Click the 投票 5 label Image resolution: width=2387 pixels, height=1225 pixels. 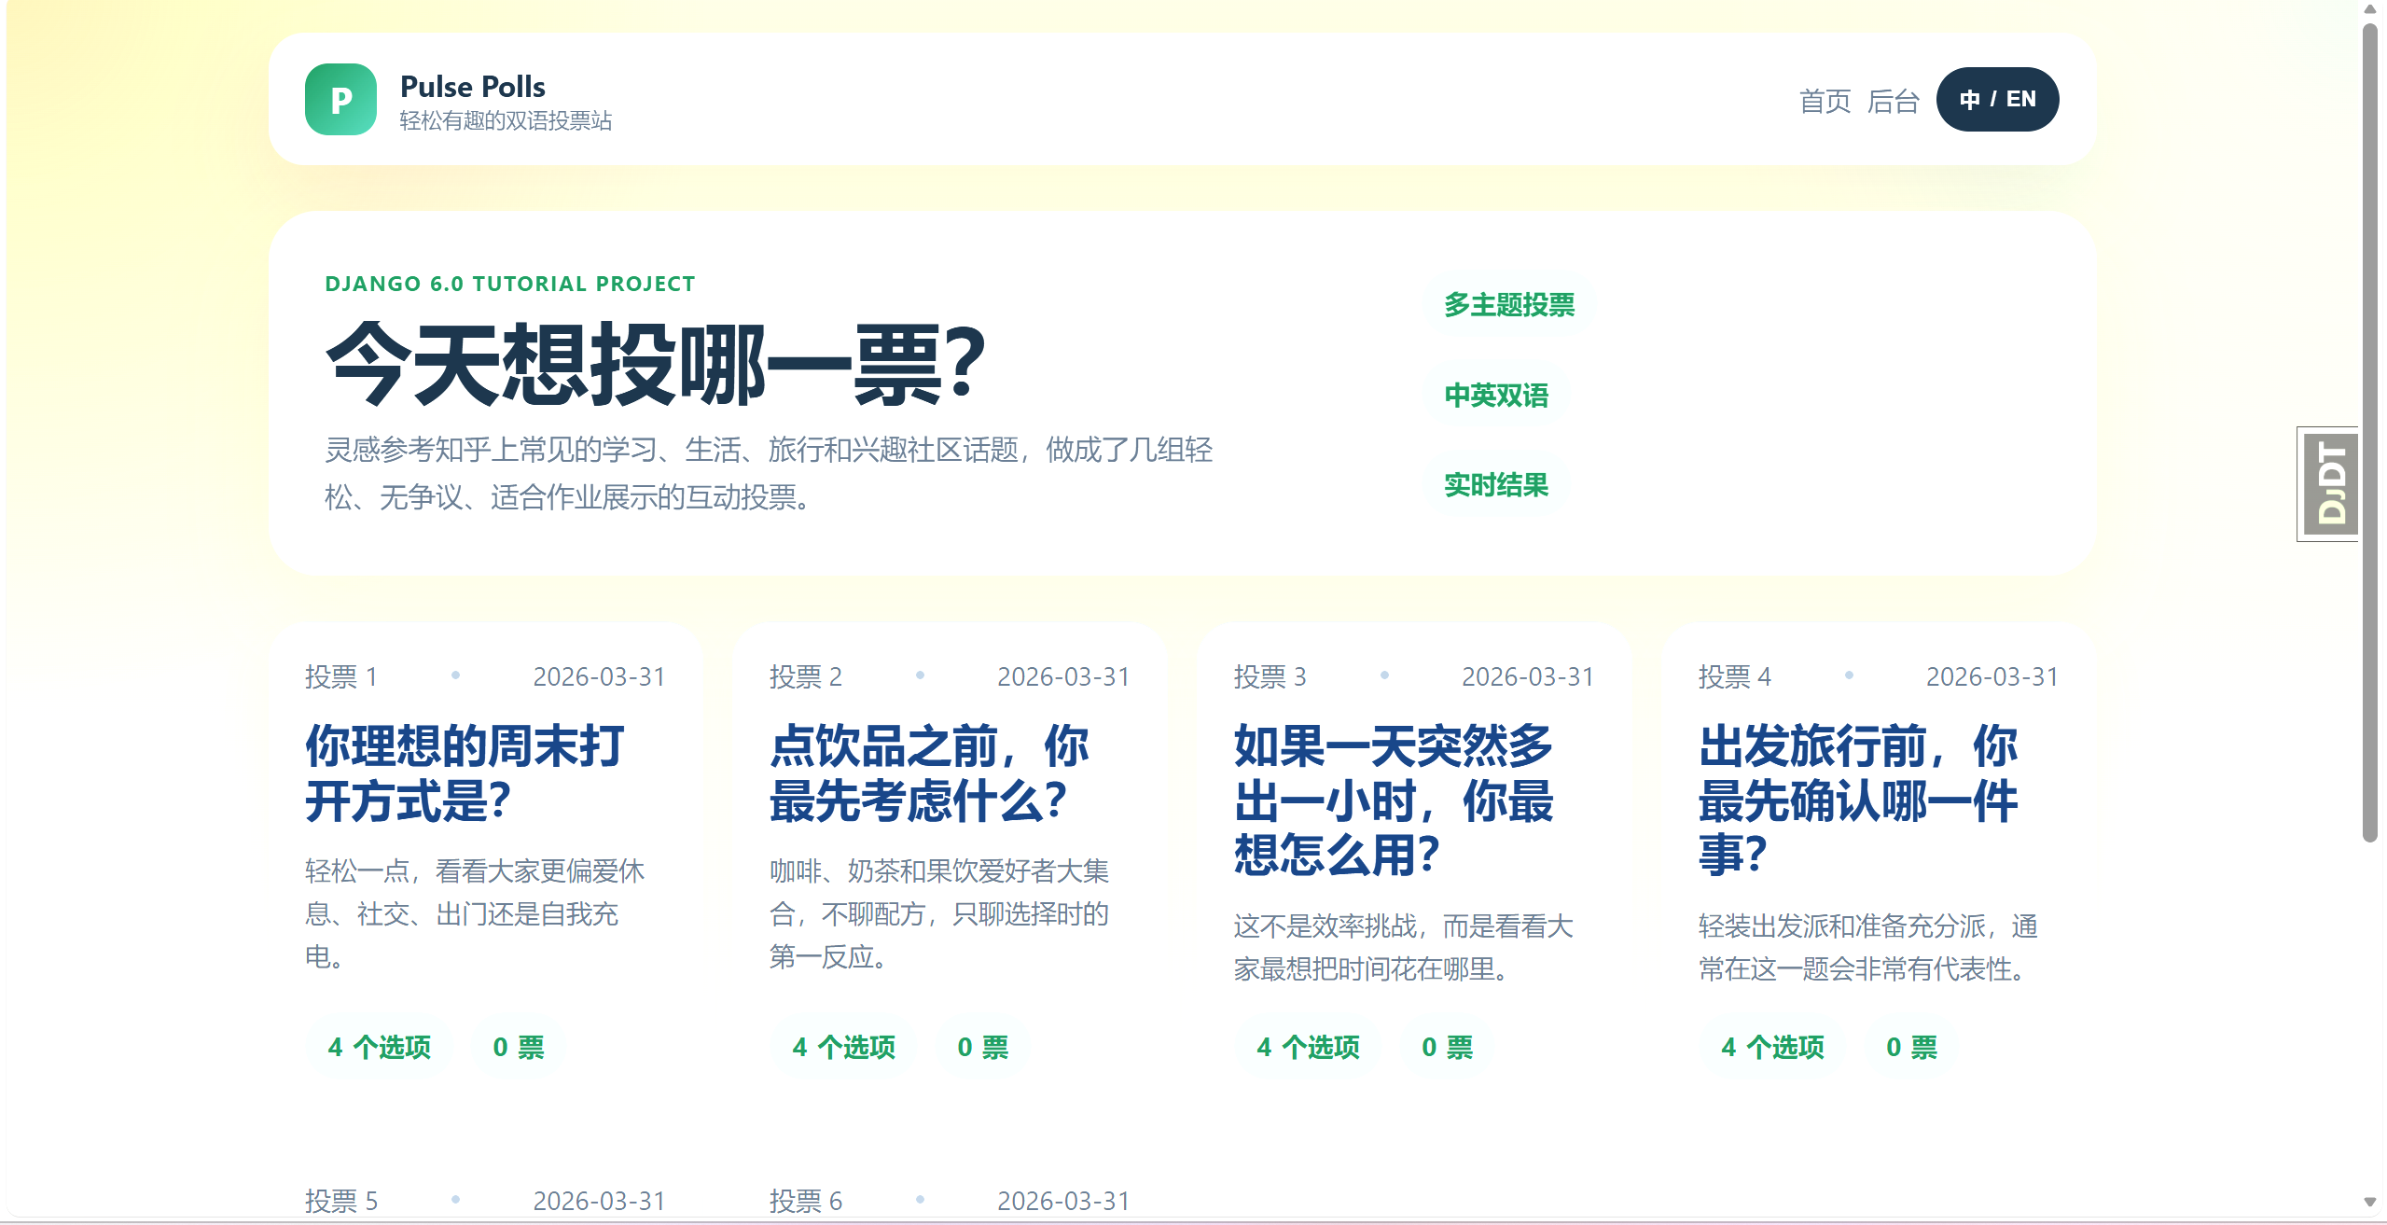pos(341,1201)
